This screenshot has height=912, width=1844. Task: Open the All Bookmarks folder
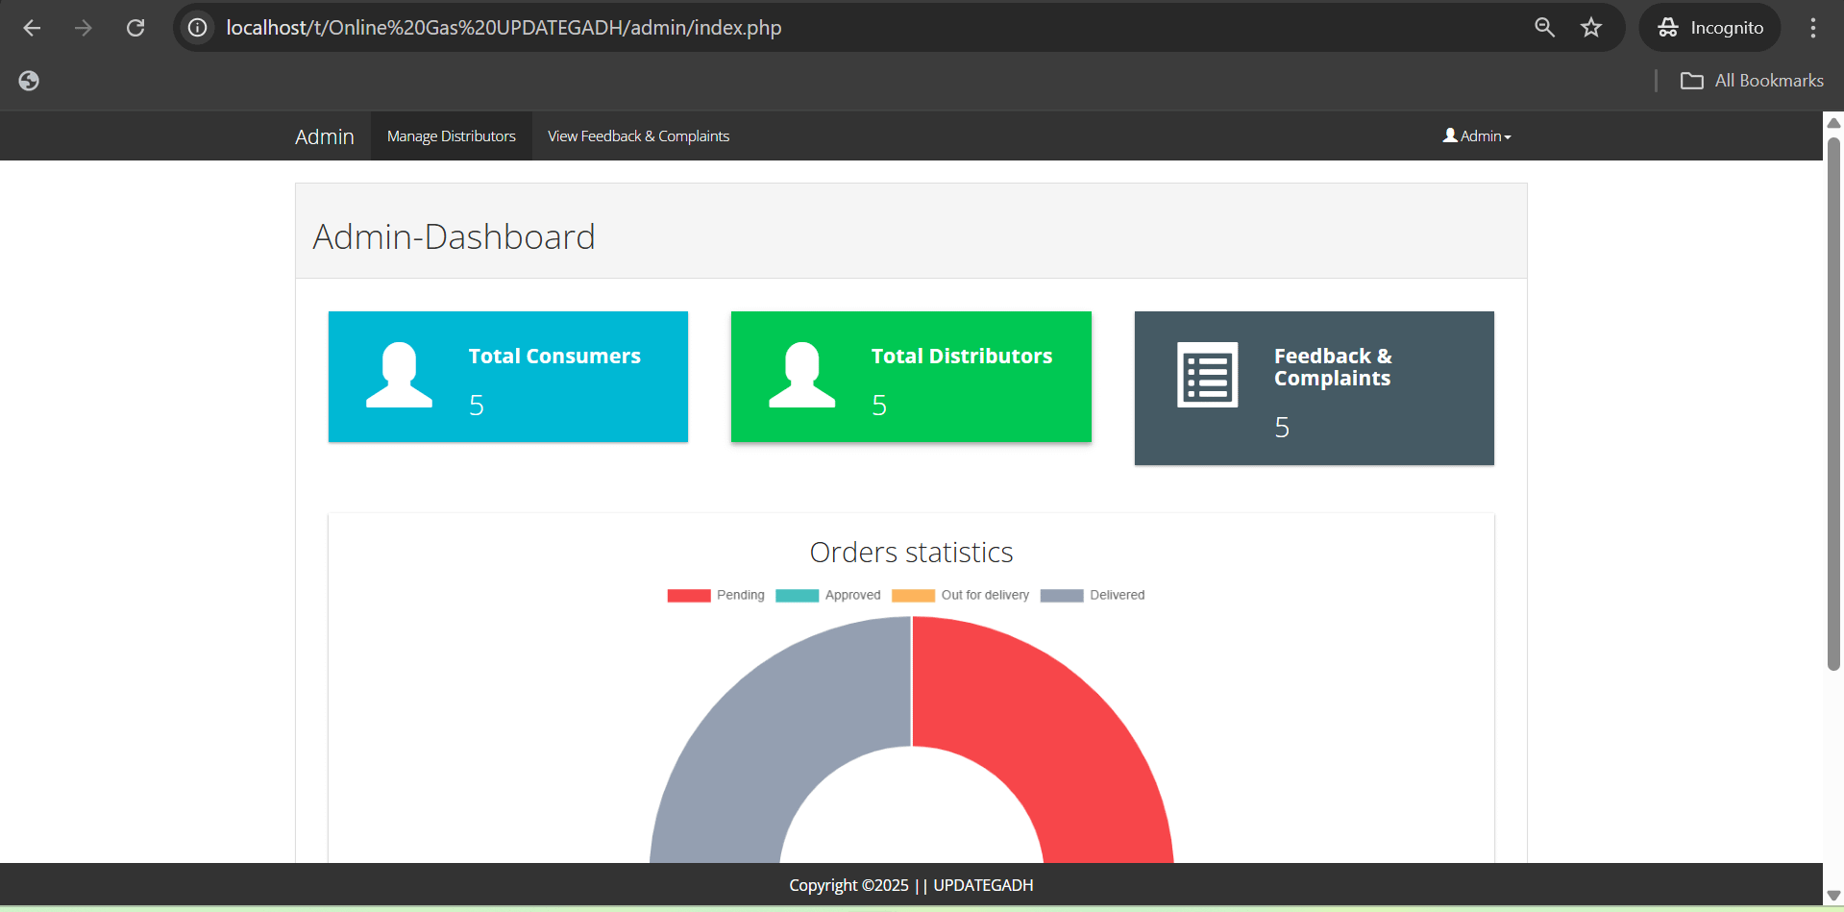coord(1752,81)
